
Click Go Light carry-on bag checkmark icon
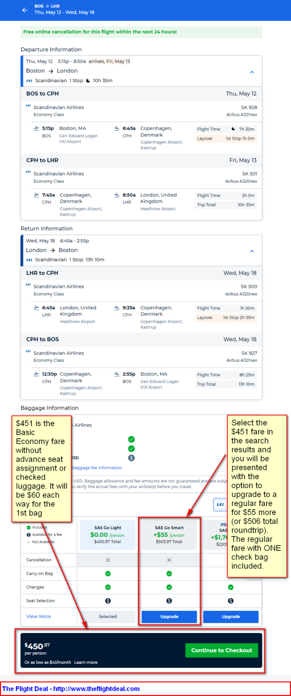[108, 573]
